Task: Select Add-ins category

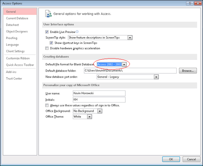Action: pos(20,72)
